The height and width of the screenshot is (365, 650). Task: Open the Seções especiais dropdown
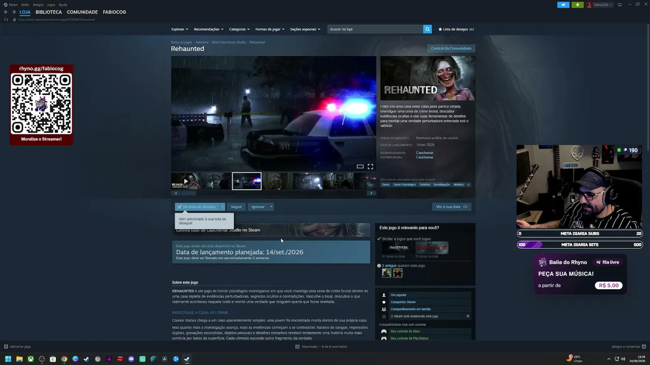point(305,29)
